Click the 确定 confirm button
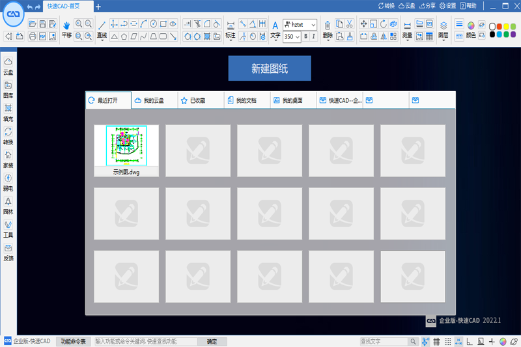The width and height of the screenshot is (521, 347). [212, 341]
